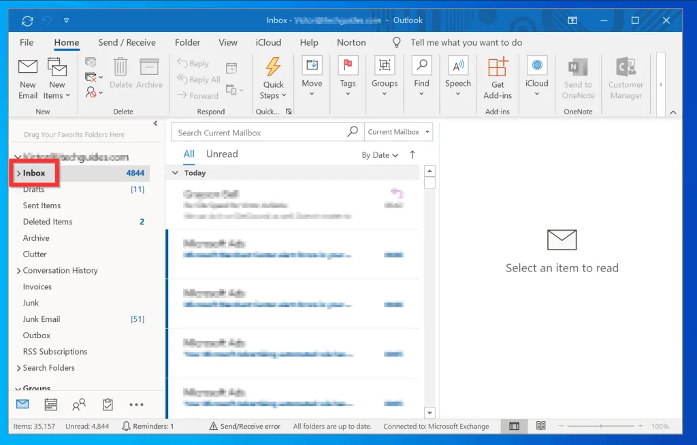Open the Norton menu
The height and width of the screenshot is (445, 697).
tap(351, 42)
